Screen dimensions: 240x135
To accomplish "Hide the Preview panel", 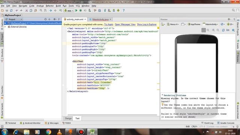I will 234,19.
